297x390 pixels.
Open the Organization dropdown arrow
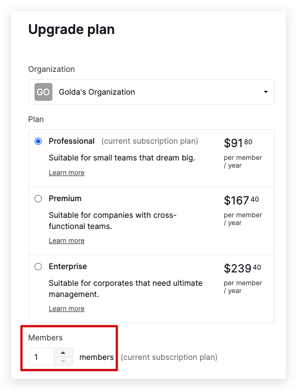tap(266, 92)
